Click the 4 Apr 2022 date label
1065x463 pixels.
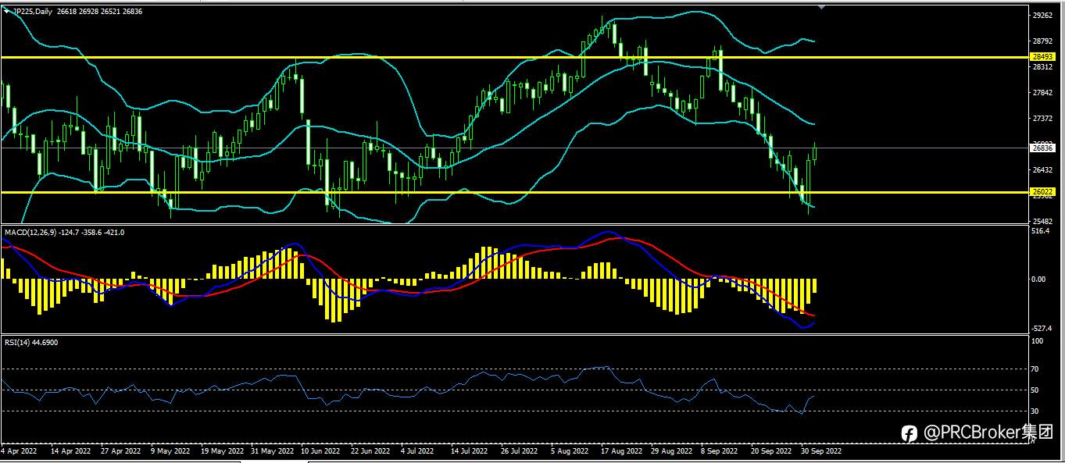(20, 451)
